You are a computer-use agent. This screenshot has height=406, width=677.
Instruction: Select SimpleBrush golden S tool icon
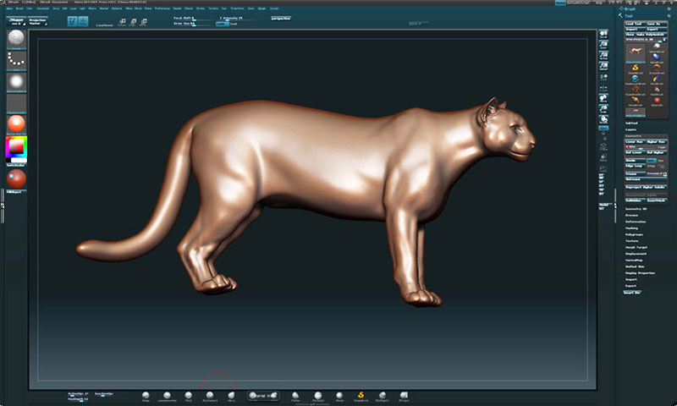[636, 69]
